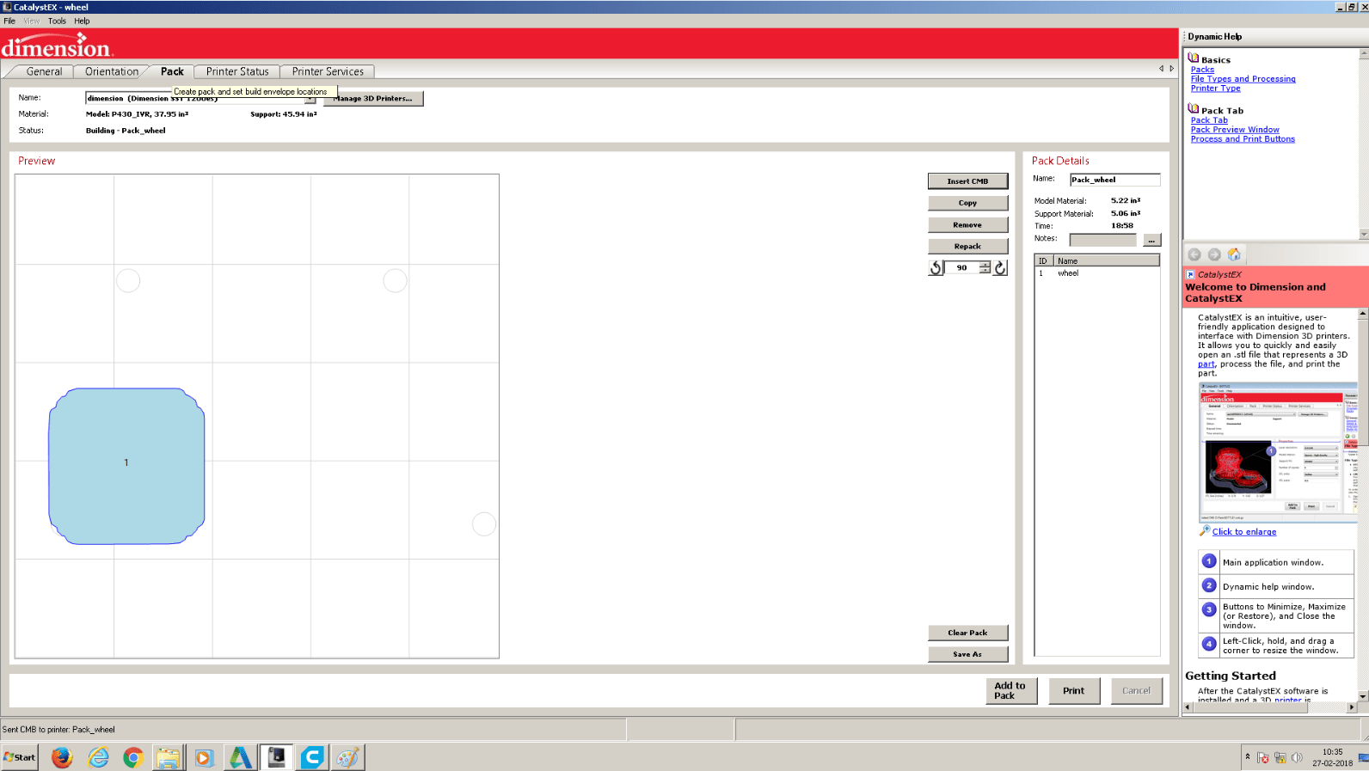Switch to the General tab

[44, 71]
